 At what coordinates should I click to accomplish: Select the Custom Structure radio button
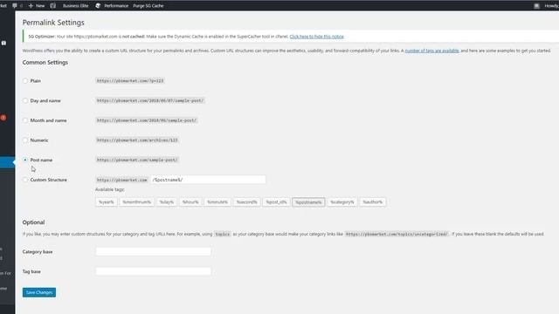(25, 180)
